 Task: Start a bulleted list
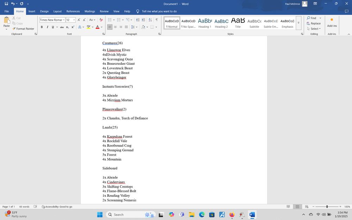coord(110,20)
